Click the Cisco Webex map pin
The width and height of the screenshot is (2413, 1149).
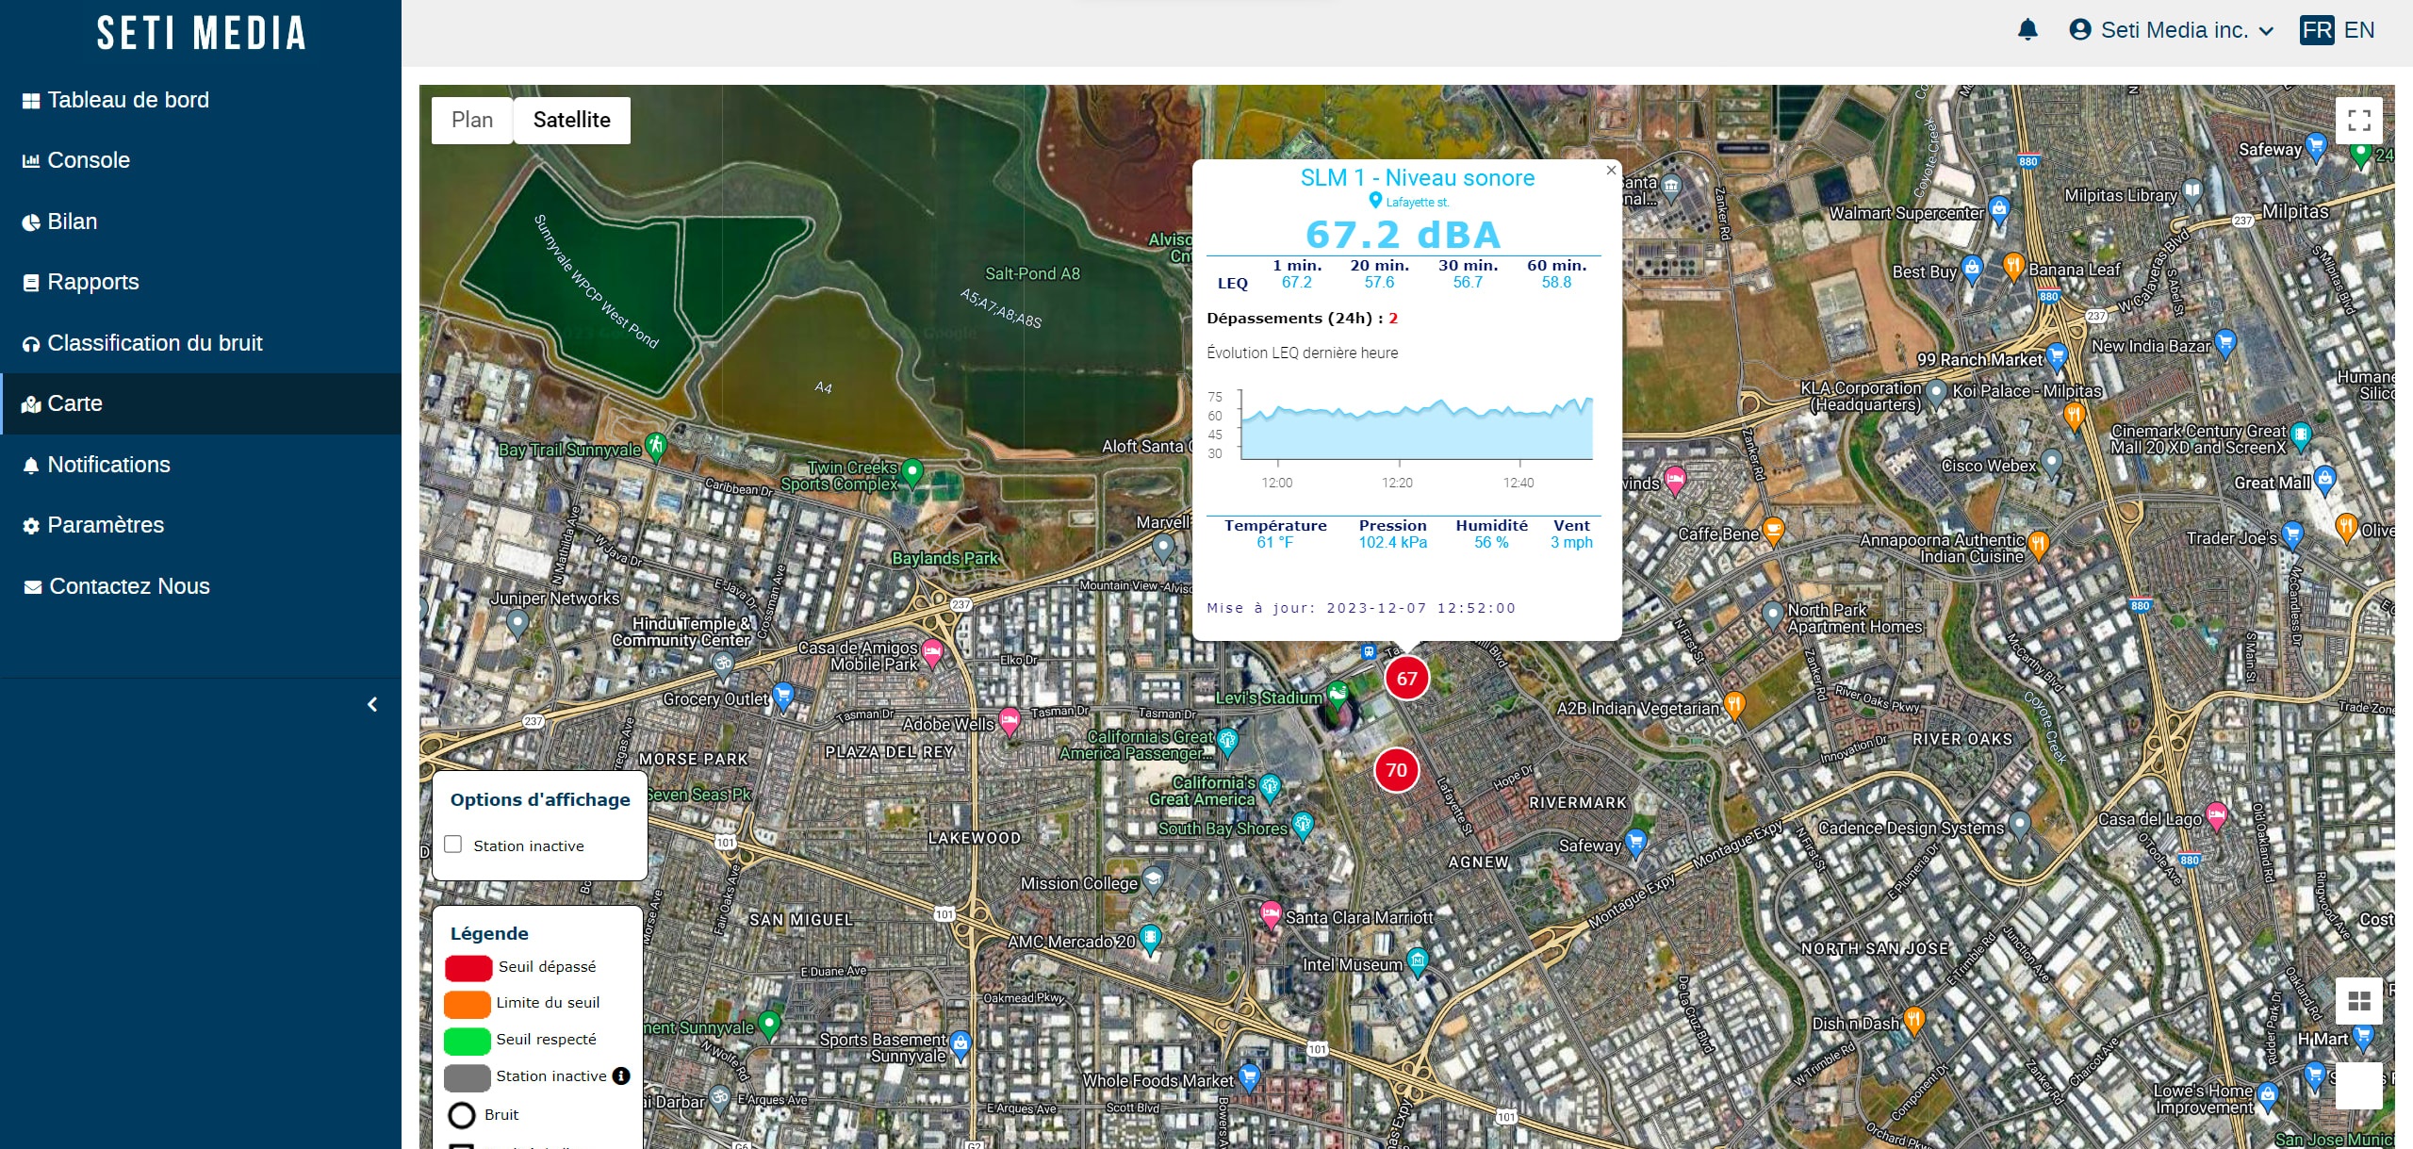click(2051, 462)
